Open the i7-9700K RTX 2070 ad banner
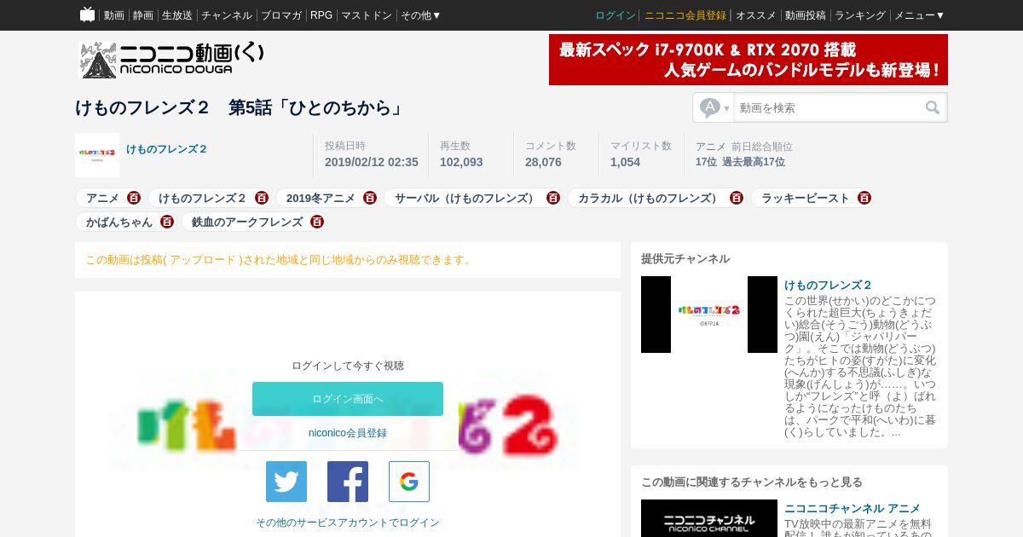1023x537 pixels. (x=748, y=60)
